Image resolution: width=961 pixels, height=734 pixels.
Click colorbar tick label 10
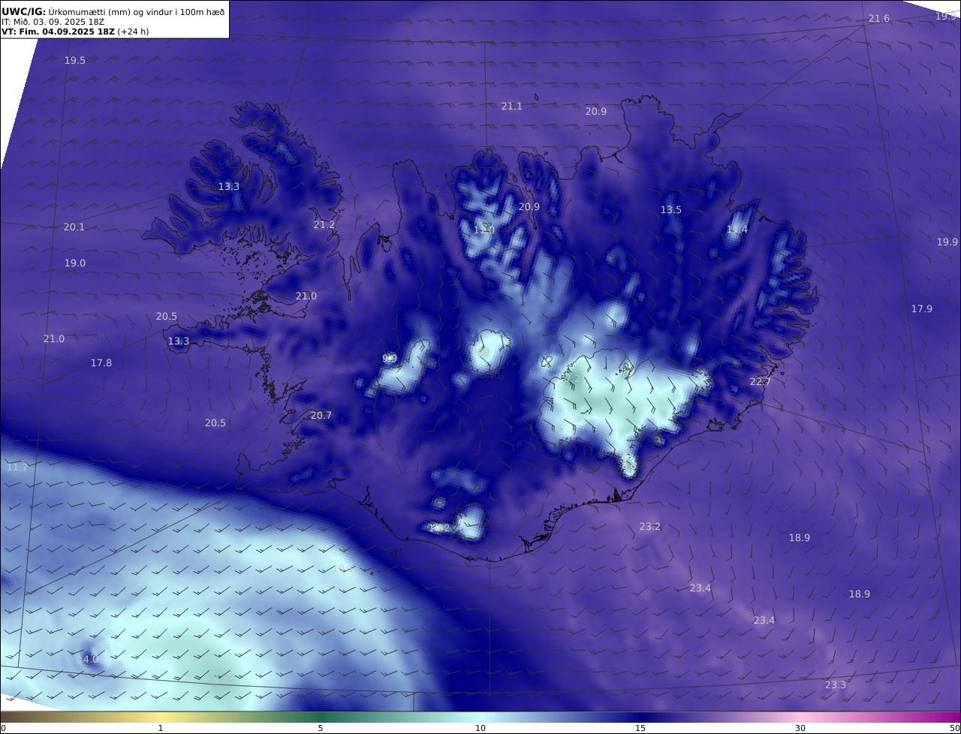coord(480,728)
